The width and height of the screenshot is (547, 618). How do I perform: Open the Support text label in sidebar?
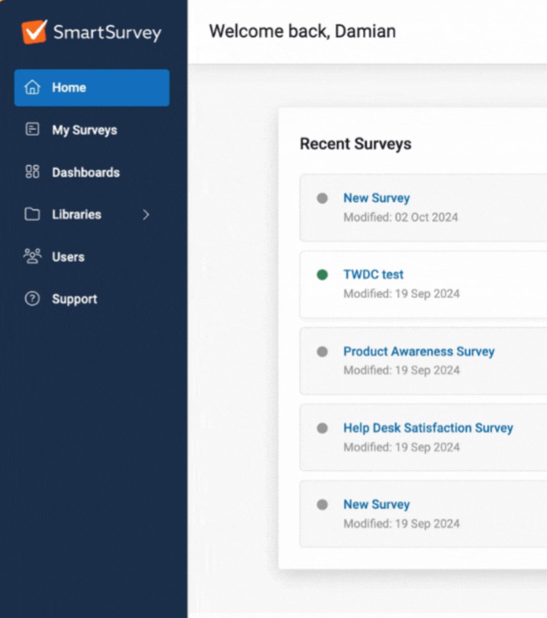coord(75,299)
